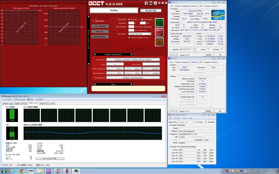This screenshot has height=174, width=279.
Task: Launch Google Chrome from the taskbar
Action: 22,171
